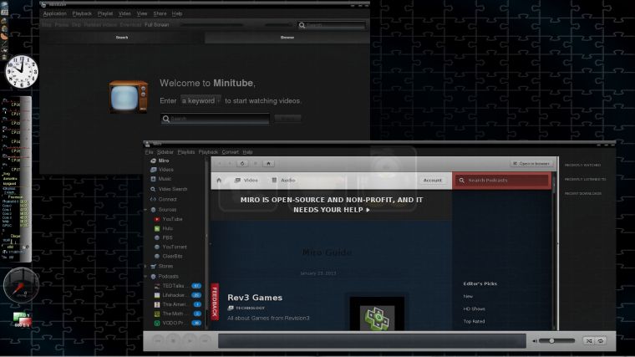
Task: Click the Rev3 Games thumbnail image
Action: pyautogui.click(x=377, y=314)
